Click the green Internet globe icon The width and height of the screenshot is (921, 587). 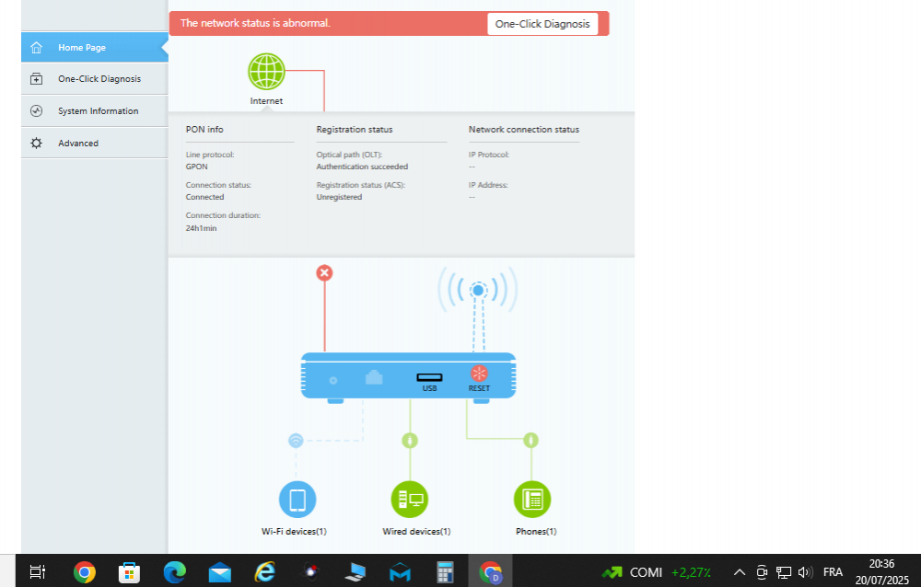click(266, 71)
